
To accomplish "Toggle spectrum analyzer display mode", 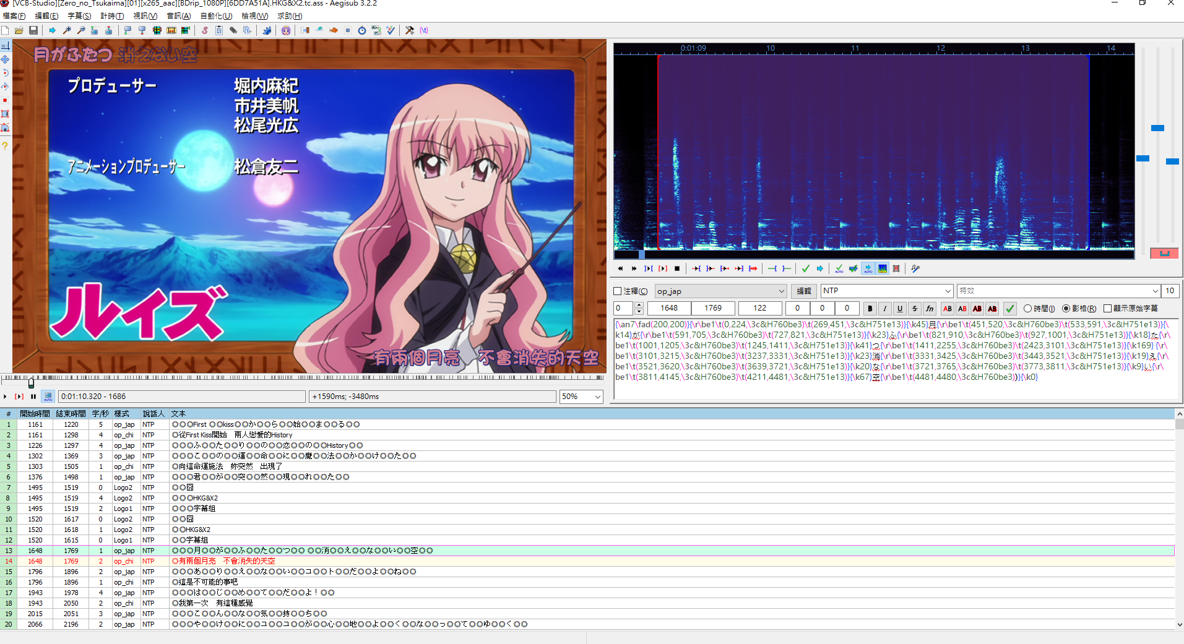I will click(x=882, y=268).
